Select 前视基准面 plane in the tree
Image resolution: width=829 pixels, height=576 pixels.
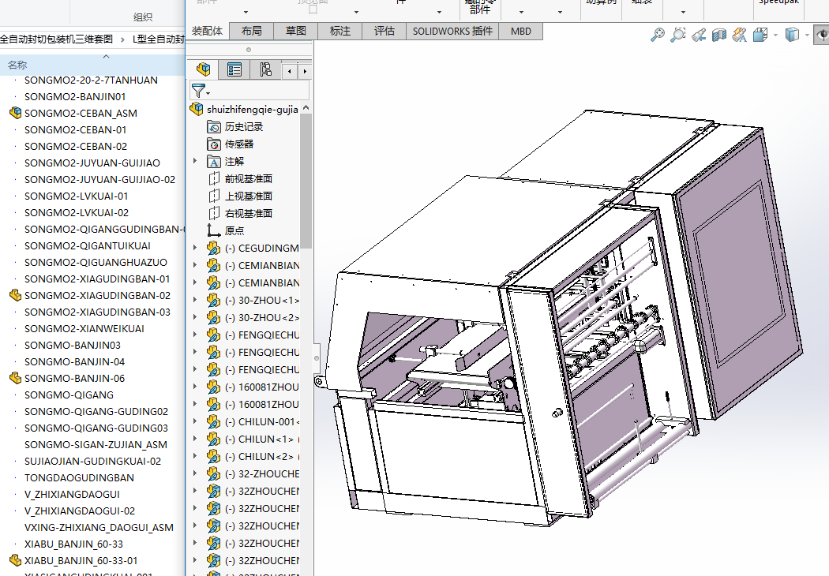point(248,178)
